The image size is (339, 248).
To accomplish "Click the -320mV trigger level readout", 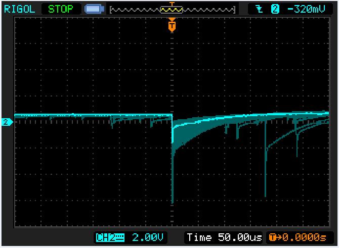I will click(306, 9).
